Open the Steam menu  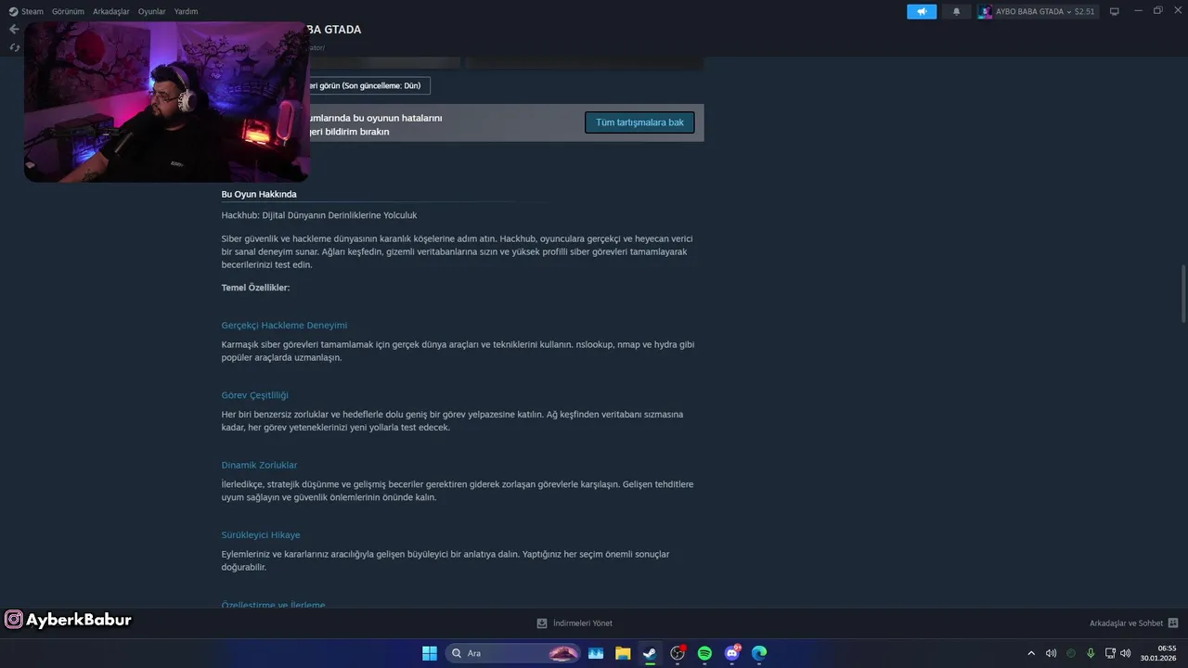click(26, 11)
